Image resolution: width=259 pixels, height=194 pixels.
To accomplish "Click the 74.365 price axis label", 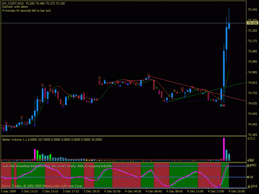I will tap(252, 135).
